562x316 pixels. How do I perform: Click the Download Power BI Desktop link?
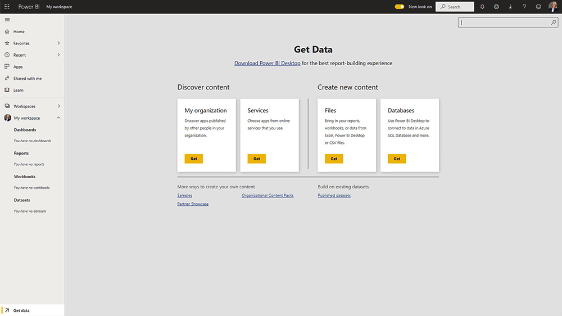(x=268, y=63)
